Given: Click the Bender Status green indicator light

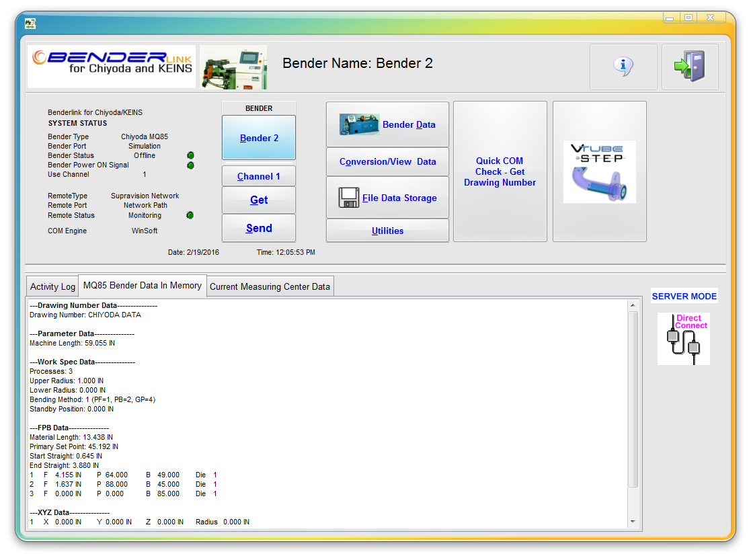Looking at the screenshot, I should tap(190, 155).
